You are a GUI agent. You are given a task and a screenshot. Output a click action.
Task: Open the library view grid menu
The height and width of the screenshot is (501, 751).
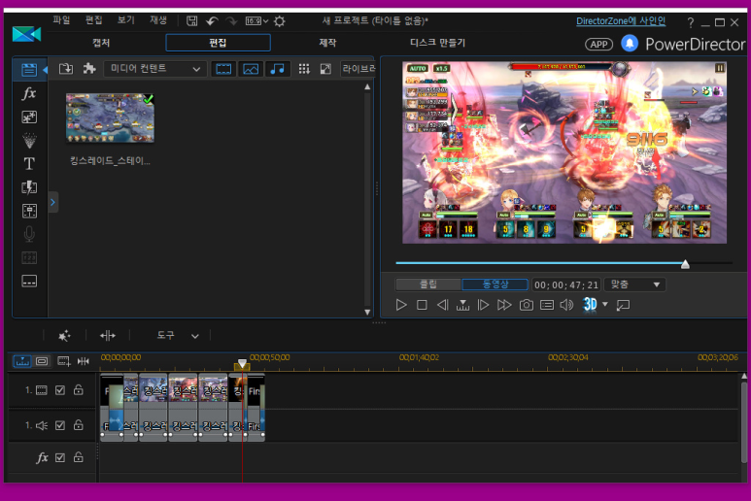point(304,69)
